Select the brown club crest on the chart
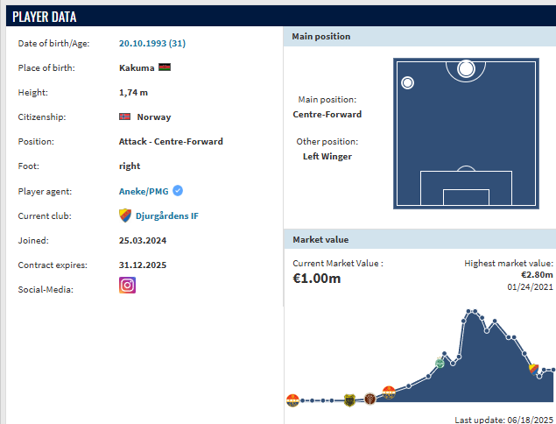556x424 pixels. point(369,399)
